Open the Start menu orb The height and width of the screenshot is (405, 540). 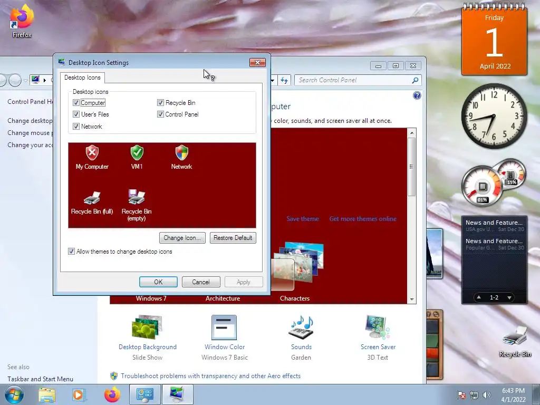[x=14, y=394]
